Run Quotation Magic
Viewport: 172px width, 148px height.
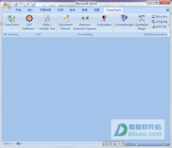tap(142, 22)
